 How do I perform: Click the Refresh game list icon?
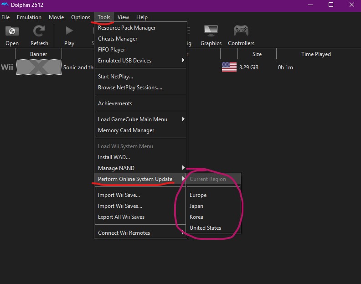(39, 31)
